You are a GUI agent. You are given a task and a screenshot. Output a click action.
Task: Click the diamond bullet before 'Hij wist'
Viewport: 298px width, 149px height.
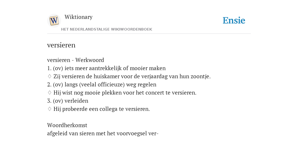pyautogui.click(x=49, y=93)
